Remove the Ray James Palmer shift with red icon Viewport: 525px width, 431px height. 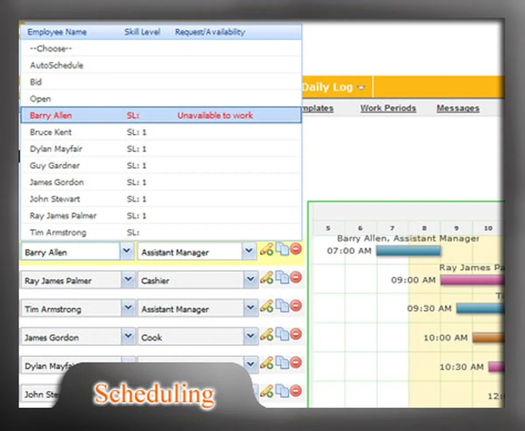tap(296, 277)
